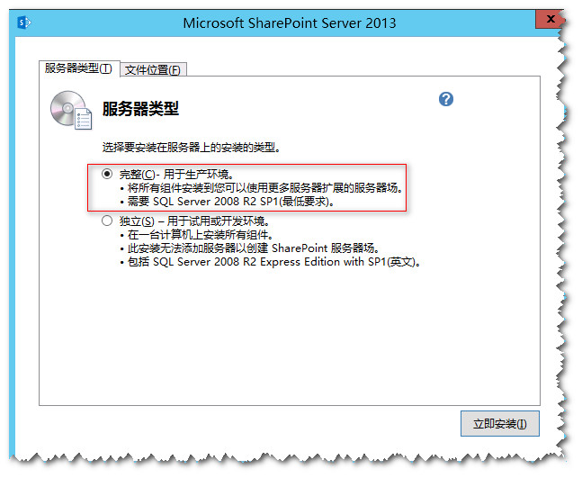Click the 立即安装(I) button
This screenshot has width=582, height=478.
click(499, 423)
